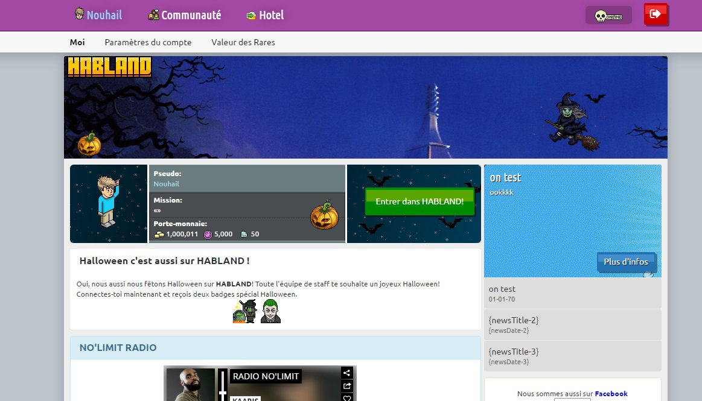Click the heart icon on the radio player
This screenshot has width=702, height=401.
[x=347, y=399]
